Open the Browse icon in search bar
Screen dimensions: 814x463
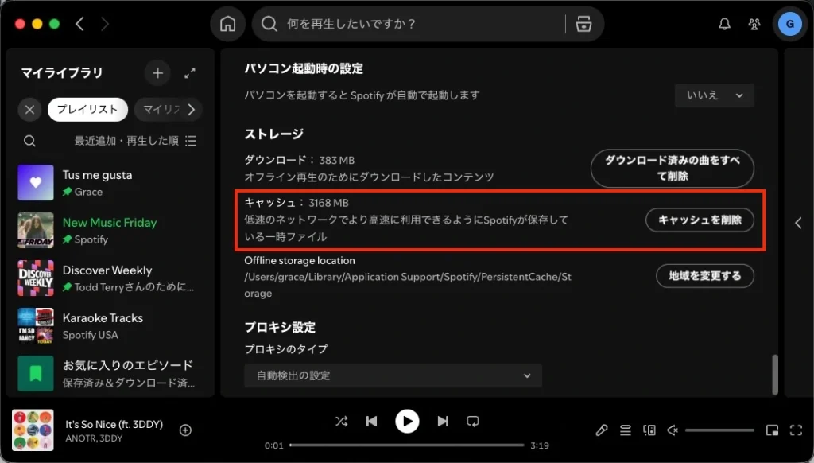[x=583, y=24]
